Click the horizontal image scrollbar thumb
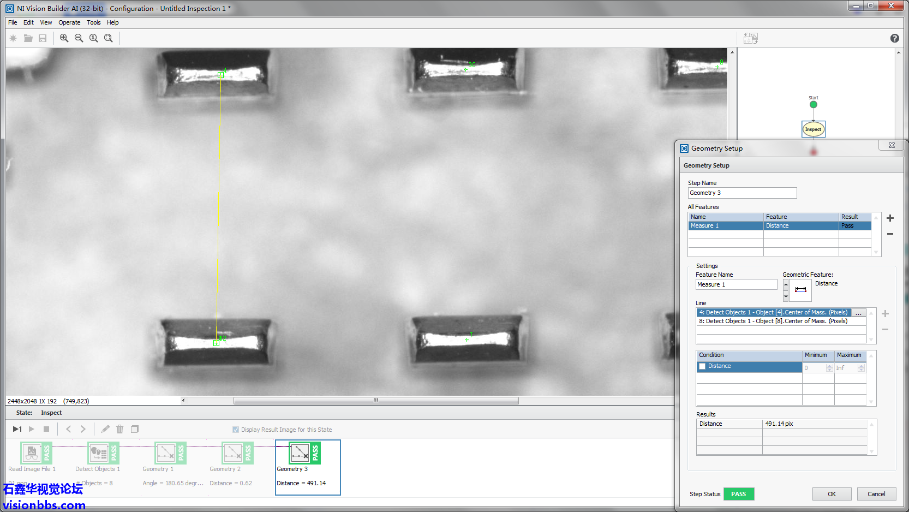909x512 pixels. coord(376,401)
